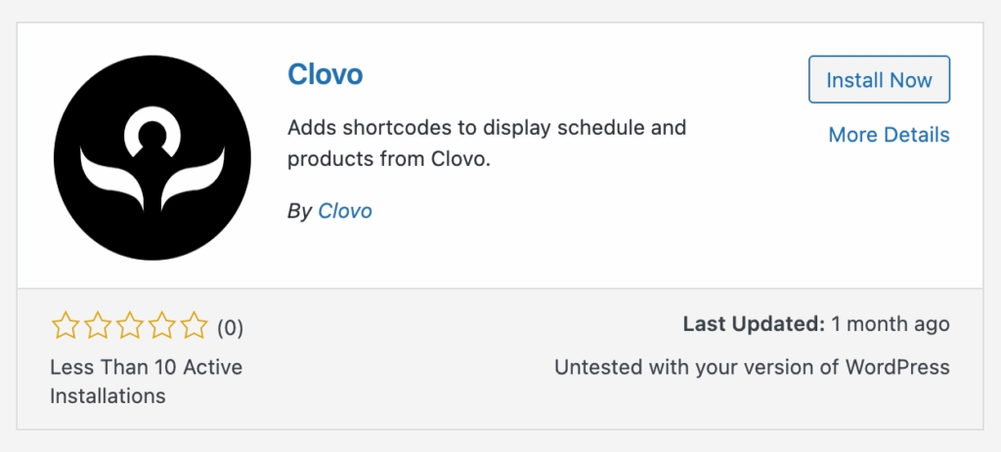
Task: Click the "products from Clovo." description line
Action: coord(388,158)
